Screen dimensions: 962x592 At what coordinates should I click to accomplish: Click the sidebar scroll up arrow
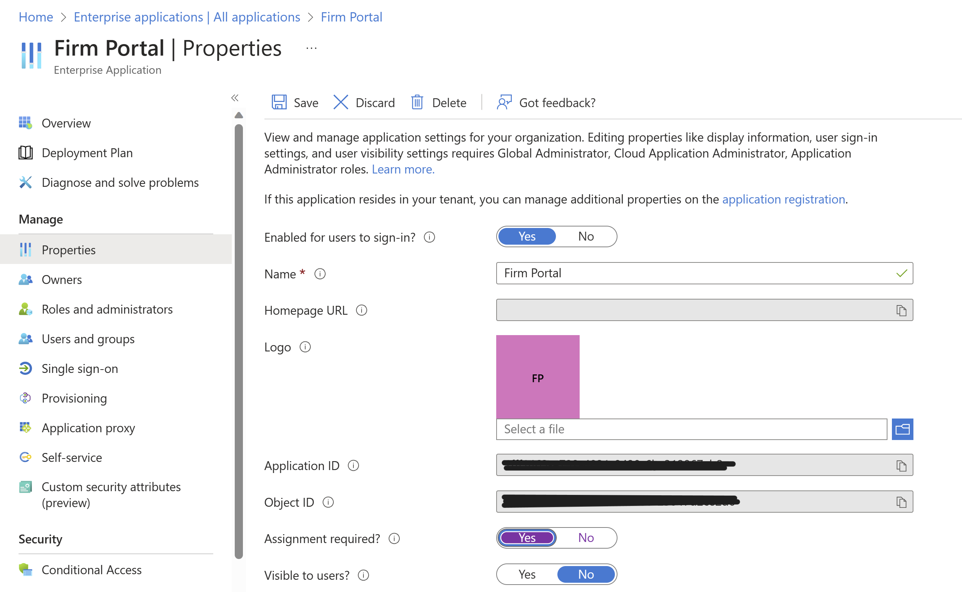(238, 115)
